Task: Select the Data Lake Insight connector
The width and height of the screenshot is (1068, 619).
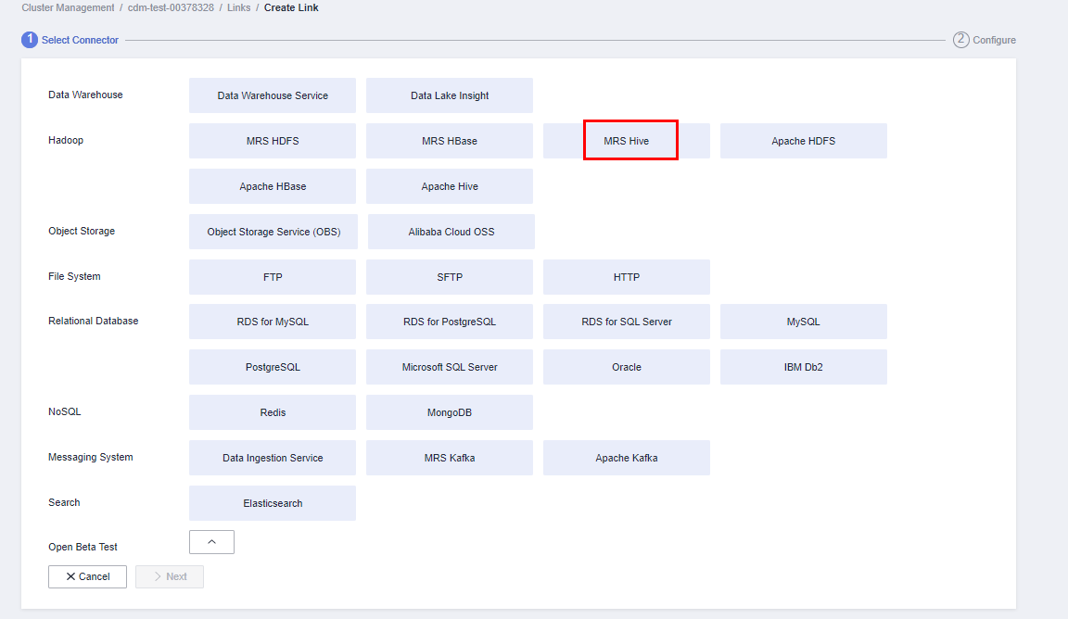Action: click(x=450, y=95)
